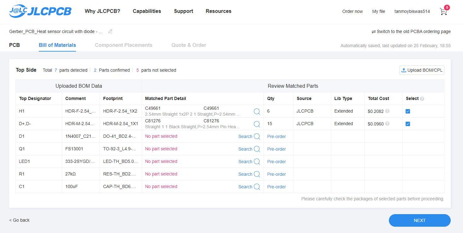Image resolution: width=463 pixels, height=233 pixels.
Task: Click Search link in C1 row
Action: pos(245,187)
